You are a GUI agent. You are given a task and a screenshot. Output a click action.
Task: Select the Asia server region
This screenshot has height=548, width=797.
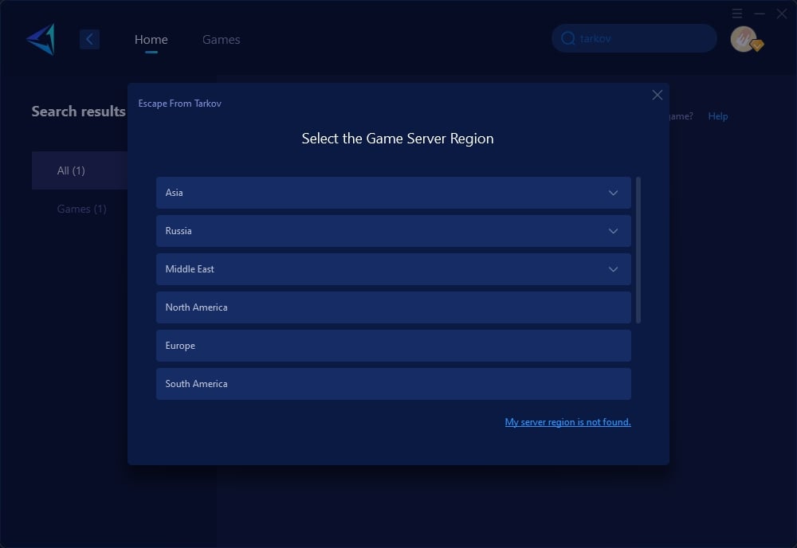[394, 193]
